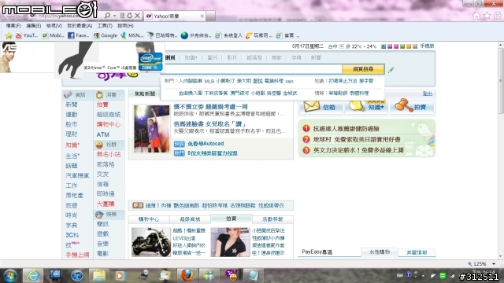Open browser favorites star at top right
Screen dimensions: 504x283
tap(487, 16)
